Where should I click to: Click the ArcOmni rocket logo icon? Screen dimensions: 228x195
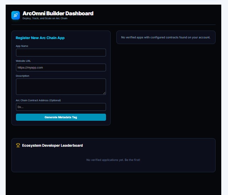point(16,15)
